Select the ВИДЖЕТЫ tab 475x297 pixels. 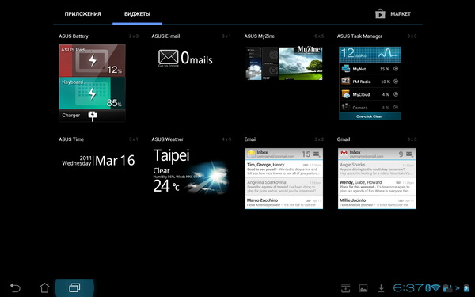pos(137,14)
